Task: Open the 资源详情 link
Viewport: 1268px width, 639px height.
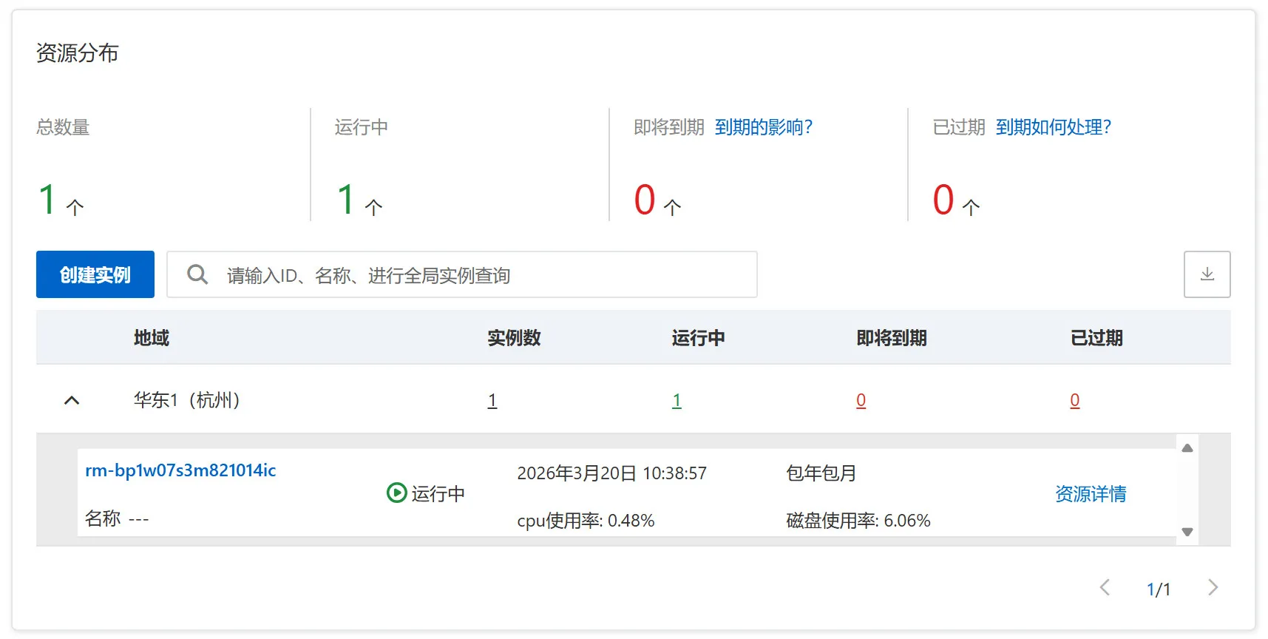Action: 1091,494
